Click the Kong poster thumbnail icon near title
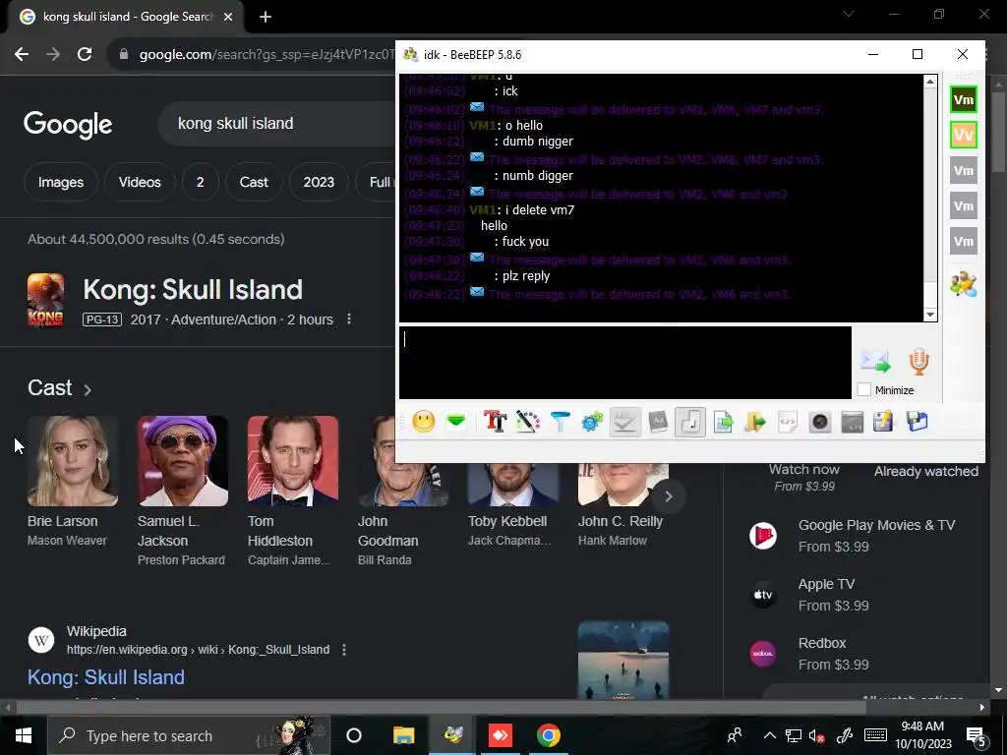This screenshot has width=1007, height=755. click(45, 300)
